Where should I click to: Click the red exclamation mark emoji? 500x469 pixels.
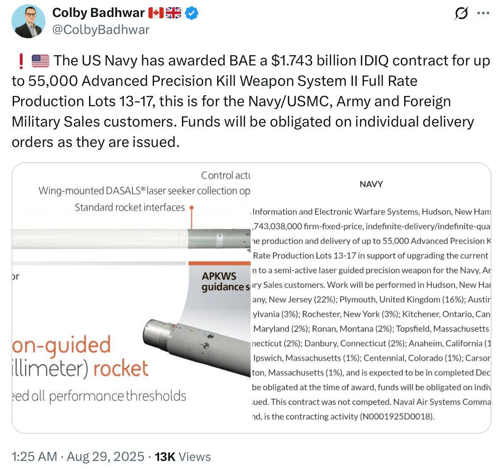point(21,61)
